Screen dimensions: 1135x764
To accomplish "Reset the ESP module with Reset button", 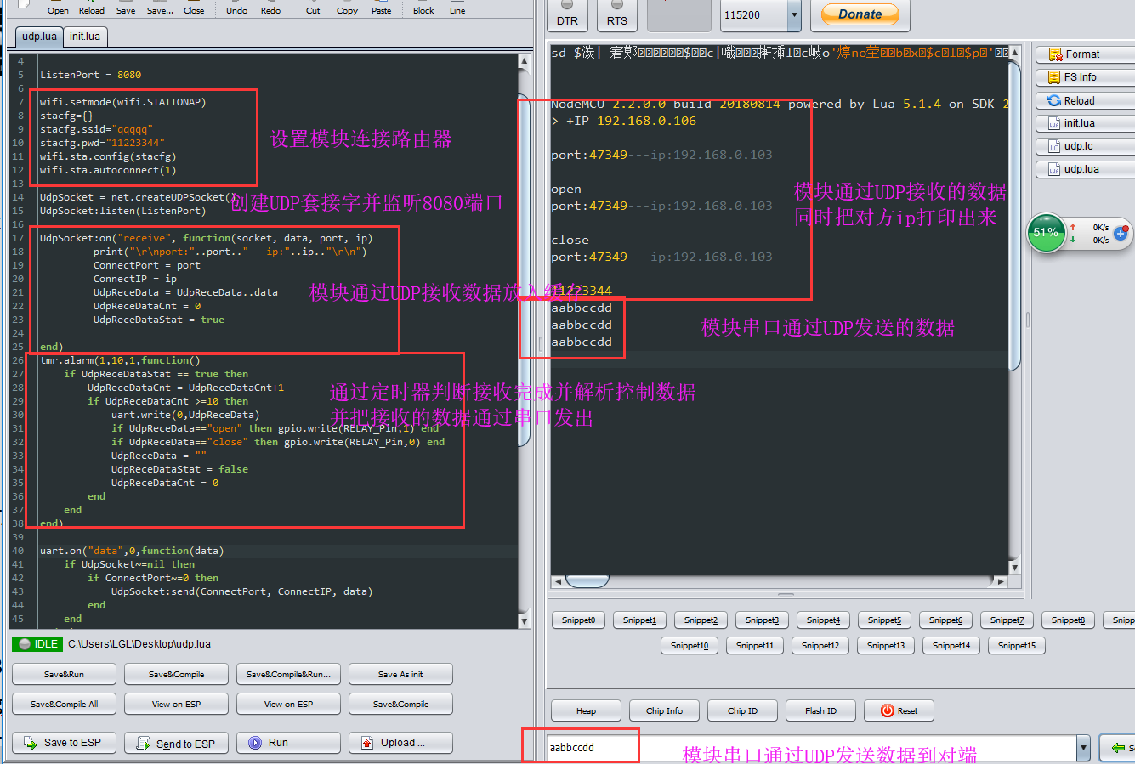I will pos(899,710).
